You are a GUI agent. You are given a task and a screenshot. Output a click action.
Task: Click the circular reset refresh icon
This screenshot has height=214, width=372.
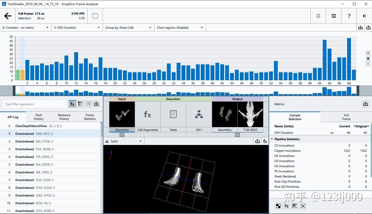(95, 16)
